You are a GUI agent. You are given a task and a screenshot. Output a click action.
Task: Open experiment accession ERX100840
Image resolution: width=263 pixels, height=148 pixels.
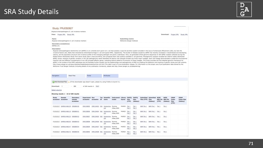(86, 132)
